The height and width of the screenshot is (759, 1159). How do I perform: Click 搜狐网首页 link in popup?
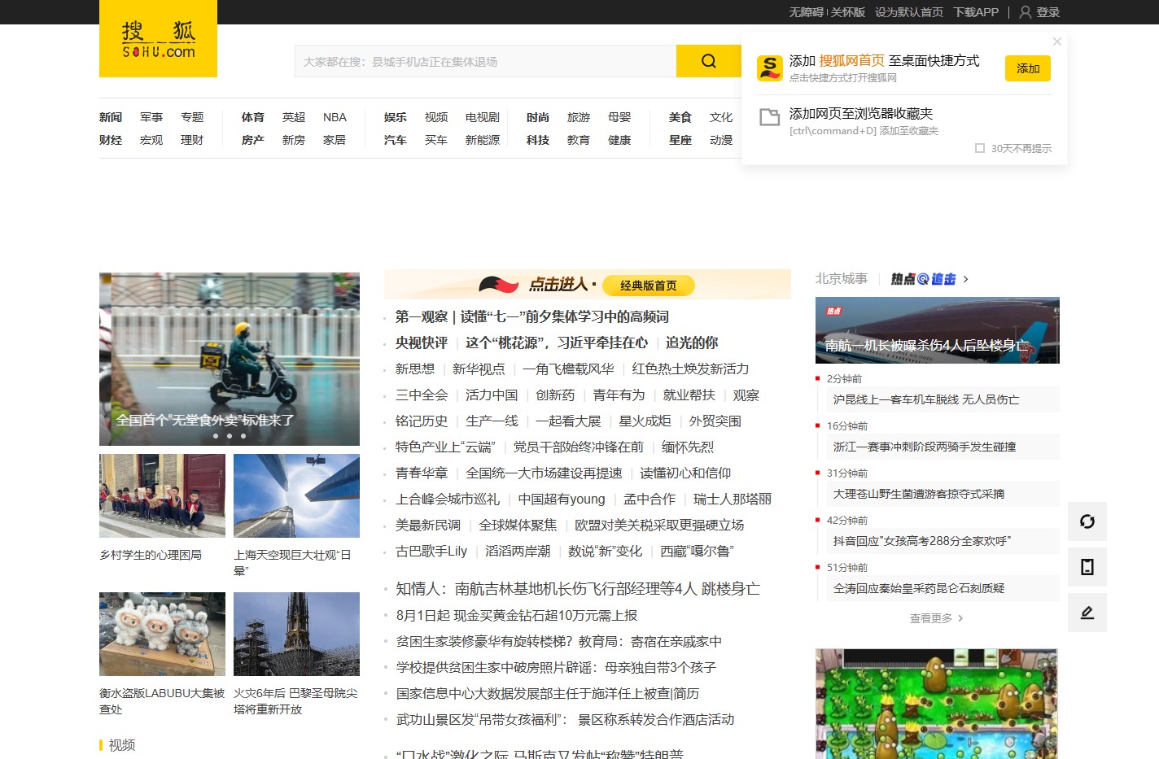click(851, 60)
